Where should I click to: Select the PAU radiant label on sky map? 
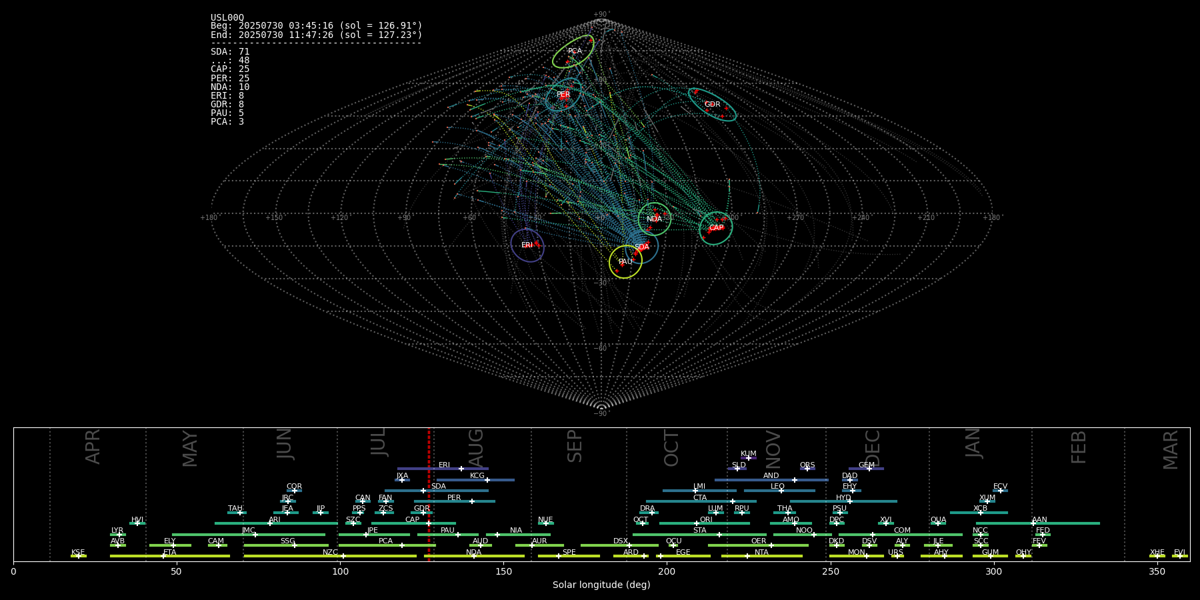625,262
